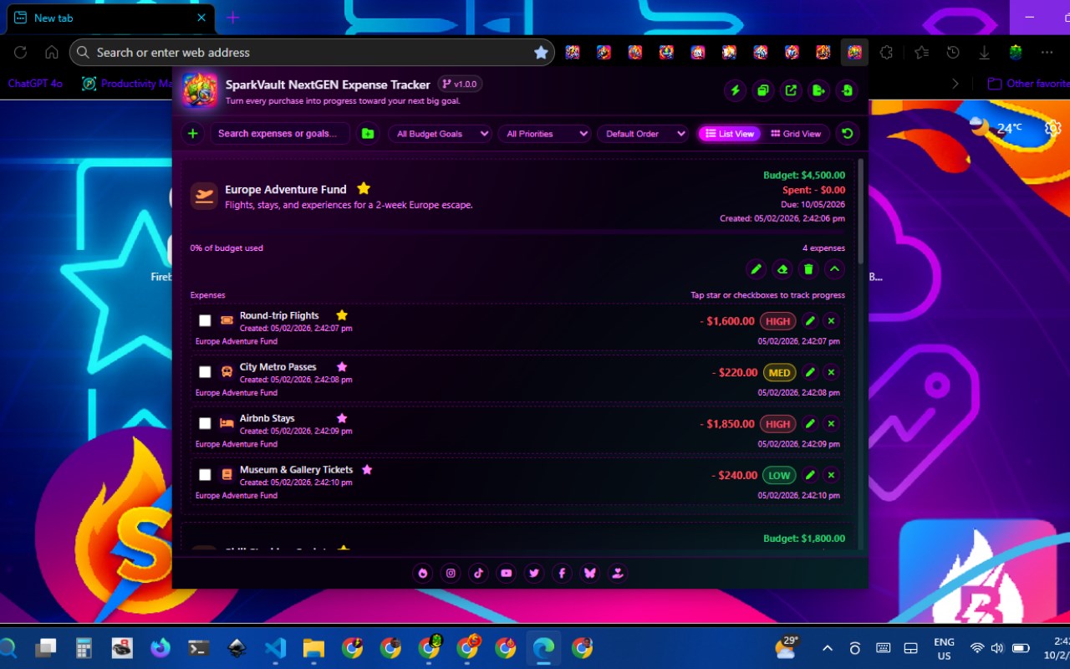Viewport: 1070px width, 669px height.
Task: Click the export file icon
Action: [x=819, y=90]
